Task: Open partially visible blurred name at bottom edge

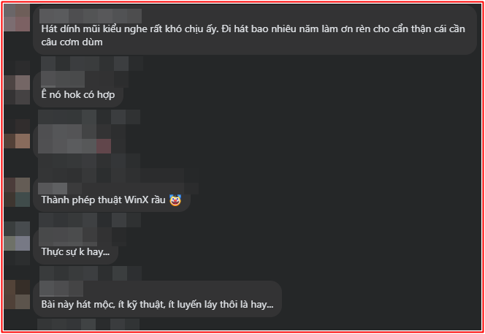Action: pos(88,324)
